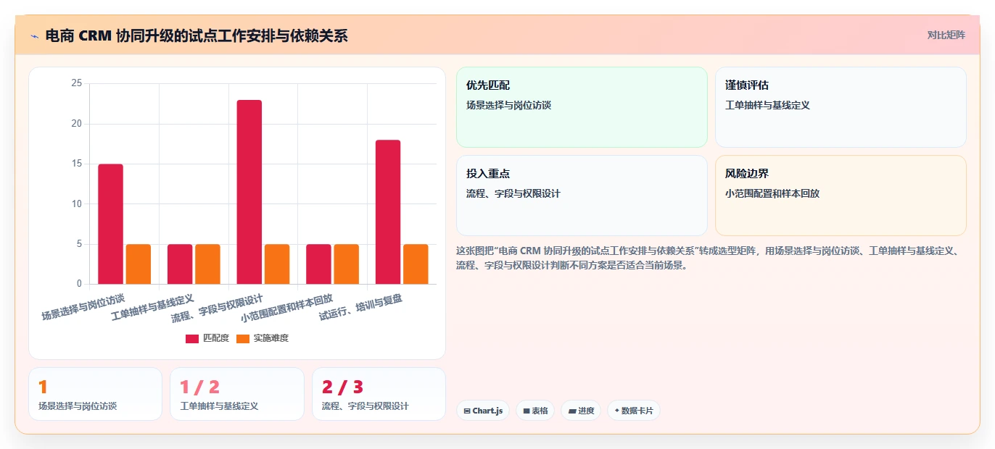This screenshot has width=995, height=449.
Task: Click the tallest red bar for 流程、字段与权限设计
Action: tap(249, 192)
